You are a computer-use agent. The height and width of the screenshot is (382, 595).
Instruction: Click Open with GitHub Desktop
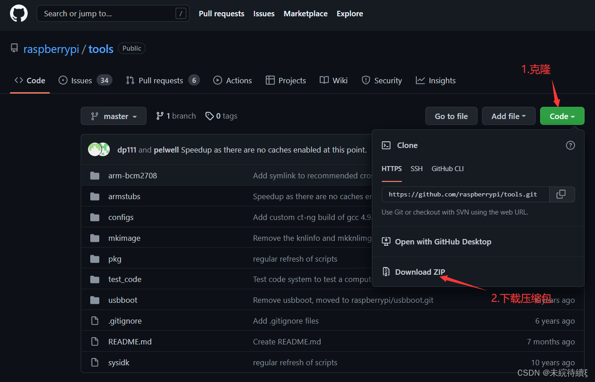click(x=437, y=242)
